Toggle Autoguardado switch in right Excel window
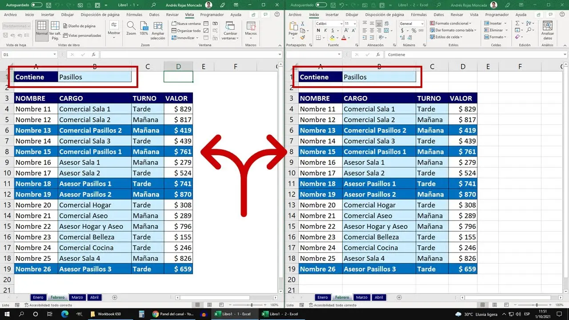 321,5
